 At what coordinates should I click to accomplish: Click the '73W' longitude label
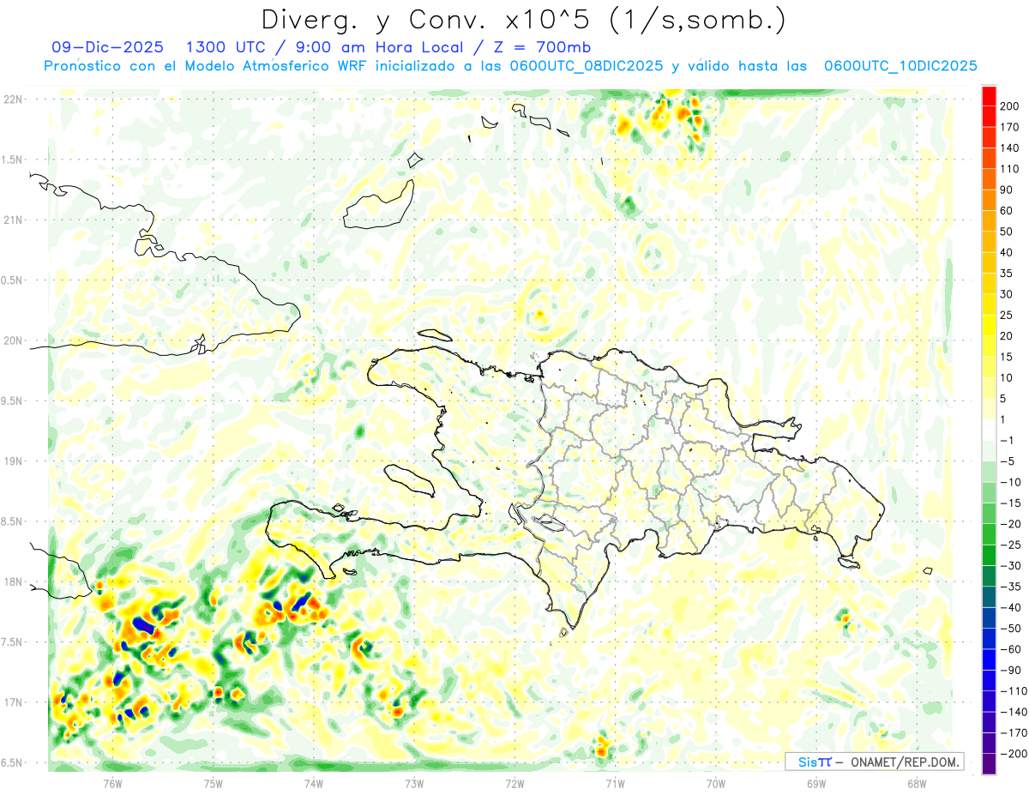[414, 783]
